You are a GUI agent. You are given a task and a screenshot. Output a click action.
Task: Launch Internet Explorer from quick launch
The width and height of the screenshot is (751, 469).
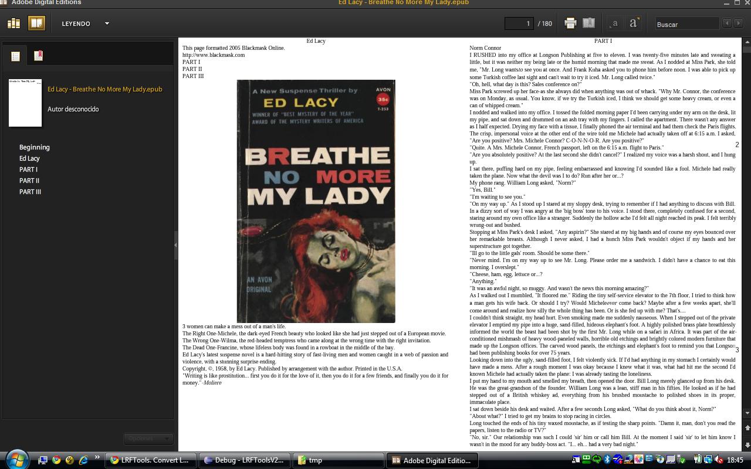click(x=83, y=460)
